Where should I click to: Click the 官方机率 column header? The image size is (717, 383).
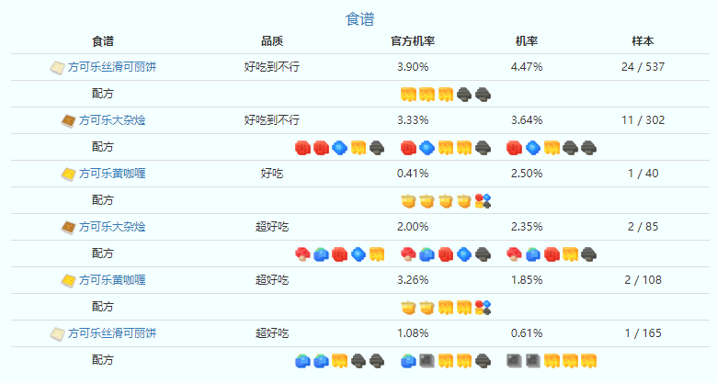pyautogui.click(x=413, y=41)
